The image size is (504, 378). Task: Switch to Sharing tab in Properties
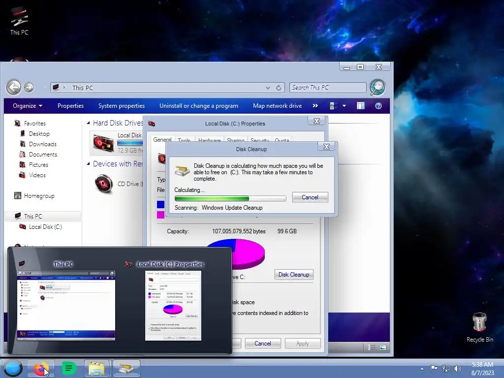[x=236, y=140]
